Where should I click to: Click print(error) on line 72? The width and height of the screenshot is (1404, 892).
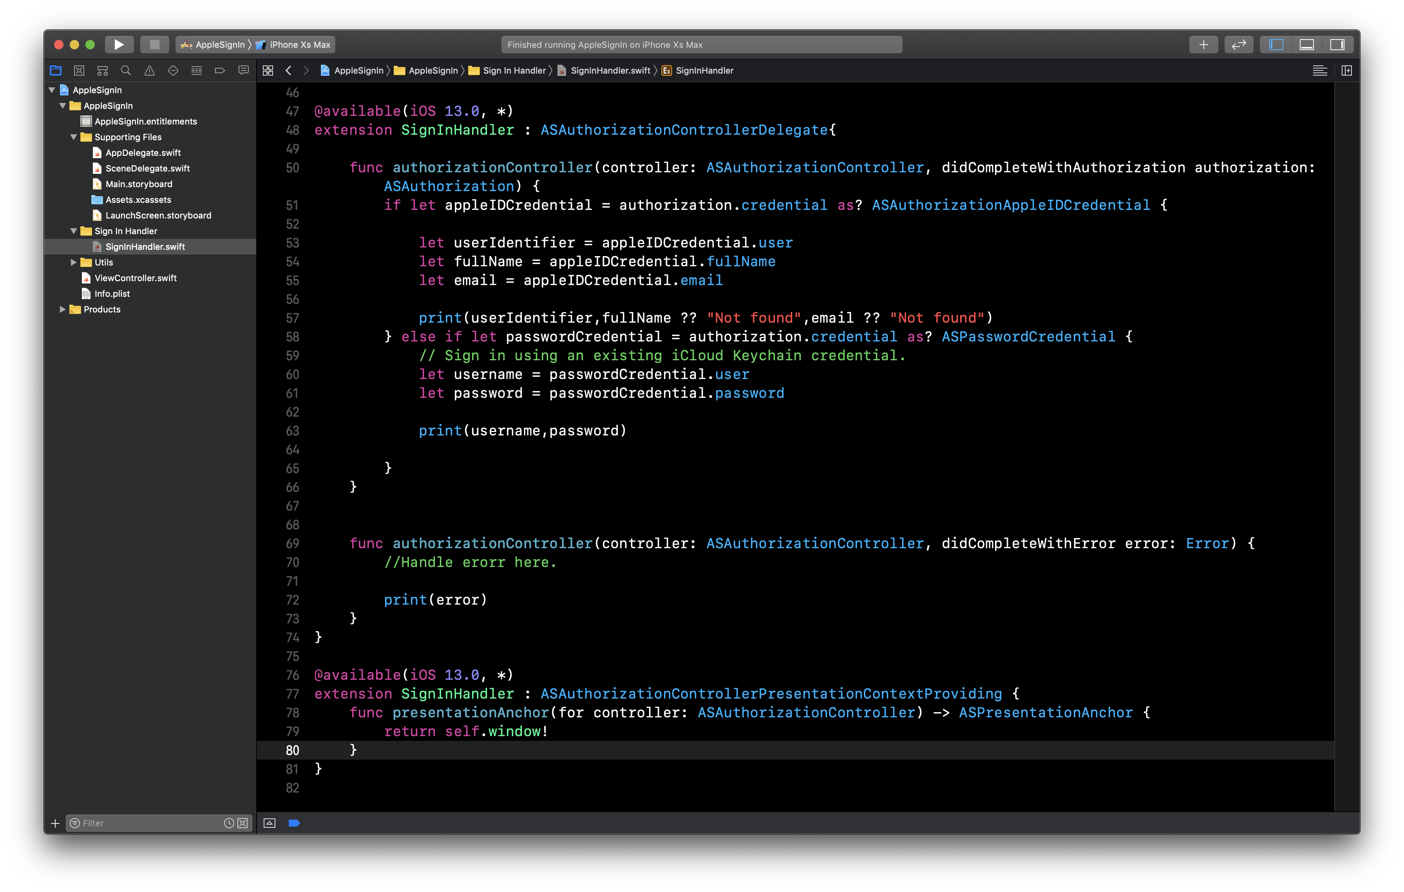point(435,599)
